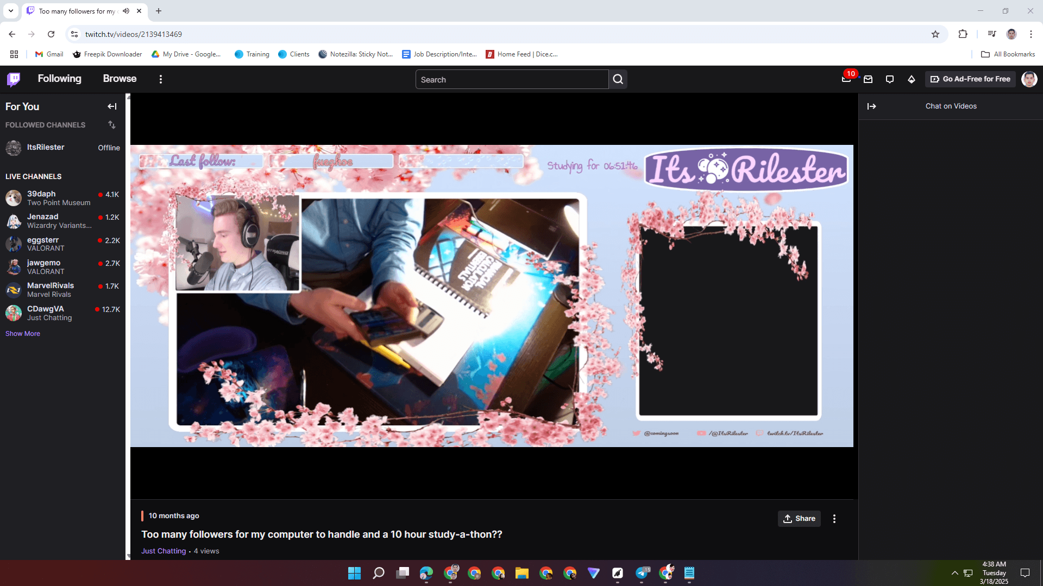Image resolution: width=1043 pixels, height=586 pixels.
Task: Open the Just Chatting category link
Action: [164, 551]
